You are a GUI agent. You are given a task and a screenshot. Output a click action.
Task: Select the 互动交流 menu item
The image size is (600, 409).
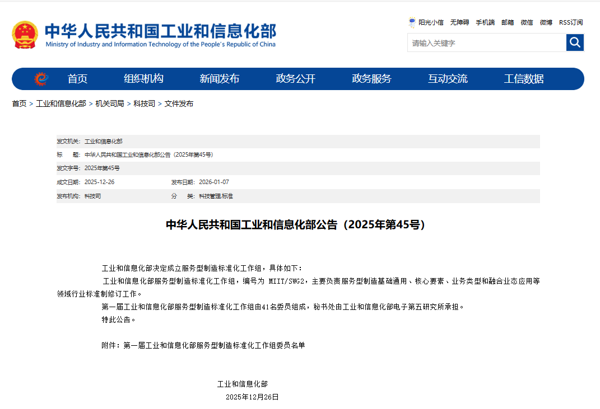(448, 79)
